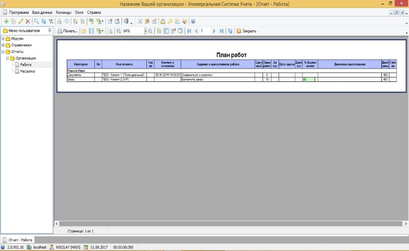Viewport: 409px width, 251px height.
Task: Go to previous report page
Action: pos(196,31)
